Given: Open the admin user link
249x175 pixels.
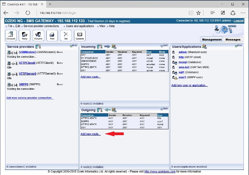Looking at the screenshot, I should tap(182, 52).
